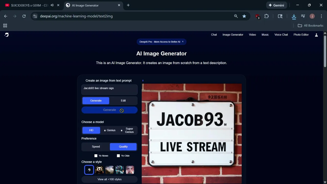Open the All Bookmarks folder
327x184 pixels.
tap(310, 26)
